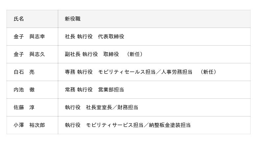
Task: Click the 常務 執行役 営業部担当 text
Action: coord(94,90)
